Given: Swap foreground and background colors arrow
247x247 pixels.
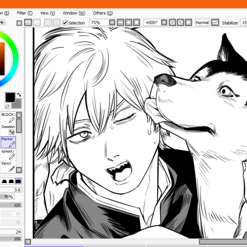Looking at the screenshot, I should tap(19, 95).
